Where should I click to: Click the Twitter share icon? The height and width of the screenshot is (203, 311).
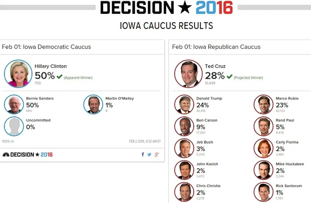pyautogui.click(x=149, y=155)
